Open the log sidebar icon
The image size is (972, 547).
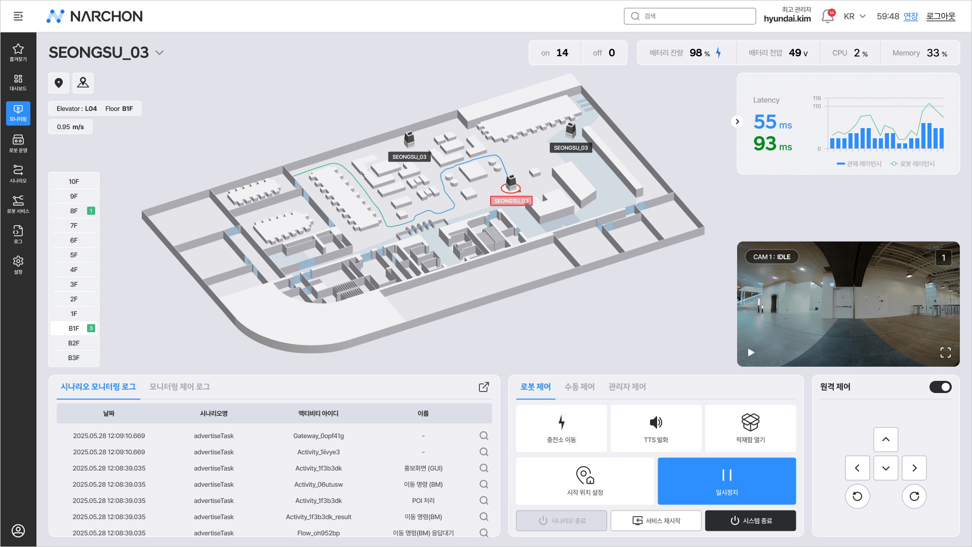click(18, 235)
